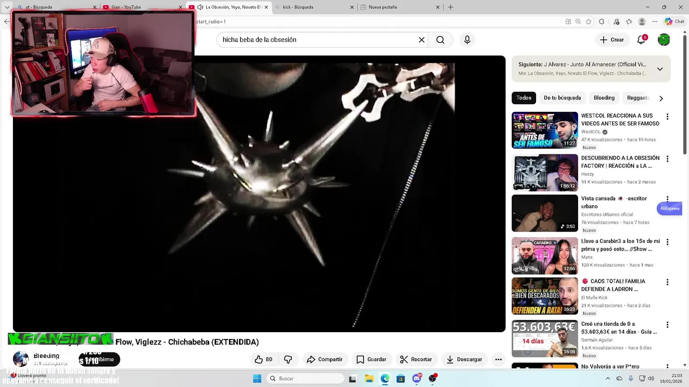Show hidden system tray icons
Image resolution: width=689 pixels, height=387 pixels.
pyautogui.click(x=608, y=378)
